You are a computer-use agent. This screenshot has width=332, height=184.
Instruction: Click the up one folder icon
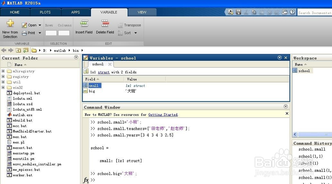[18, 50]
